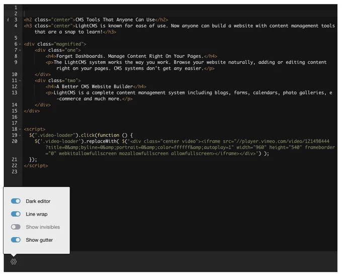Select gutter line number 10

point(15,74)
